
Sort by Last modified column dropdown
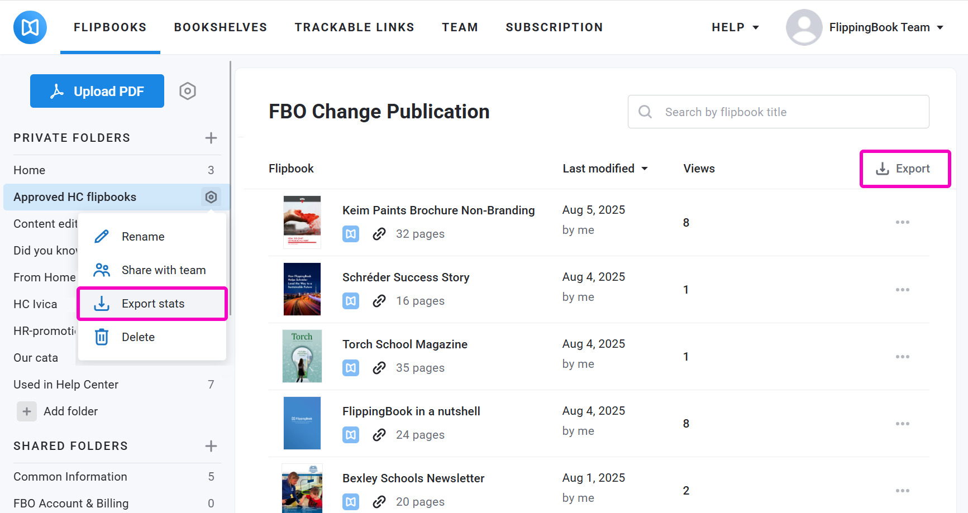pyautogui.click(x=605, y=169)
